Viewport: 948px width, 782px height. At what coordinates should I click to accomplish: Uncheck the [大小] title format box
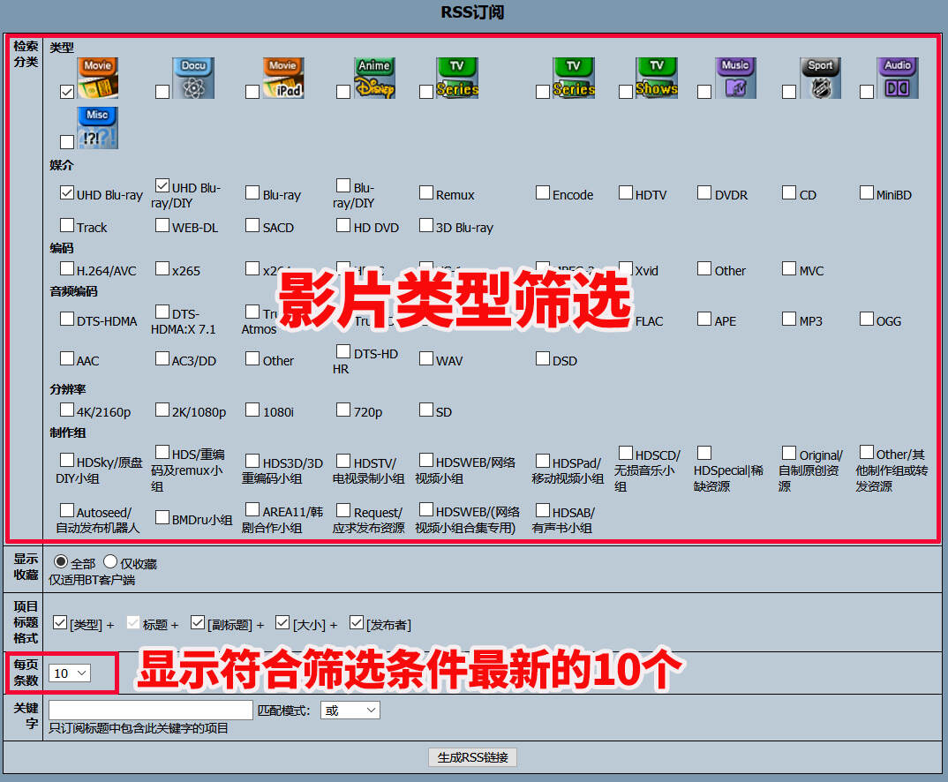tap(282, 622)
